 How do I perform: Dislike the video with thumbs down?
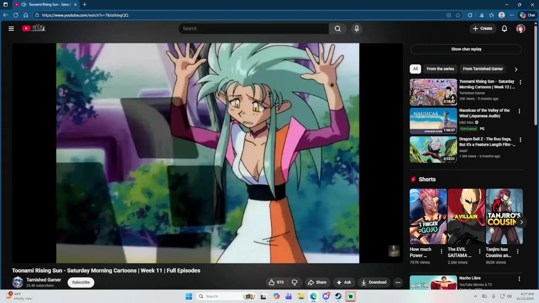[x=295, y=282]
